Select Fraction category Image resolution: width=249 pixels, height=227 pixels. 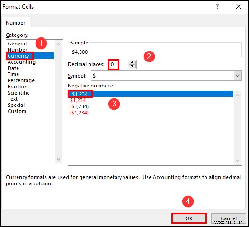(18, 87)
